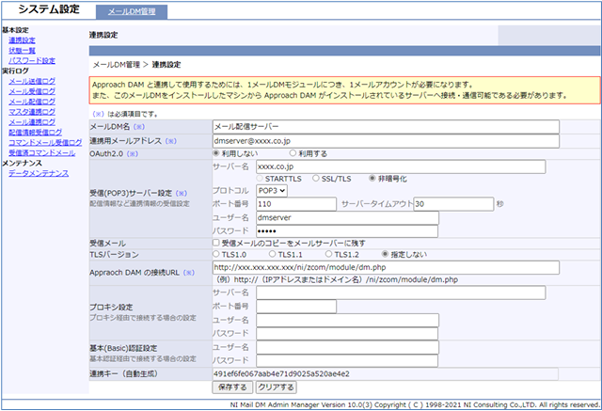The width and height of the screenshot is (602, 411).
Task: Click the 連携用メールアドレス input field
Action: tap(386, 141)
